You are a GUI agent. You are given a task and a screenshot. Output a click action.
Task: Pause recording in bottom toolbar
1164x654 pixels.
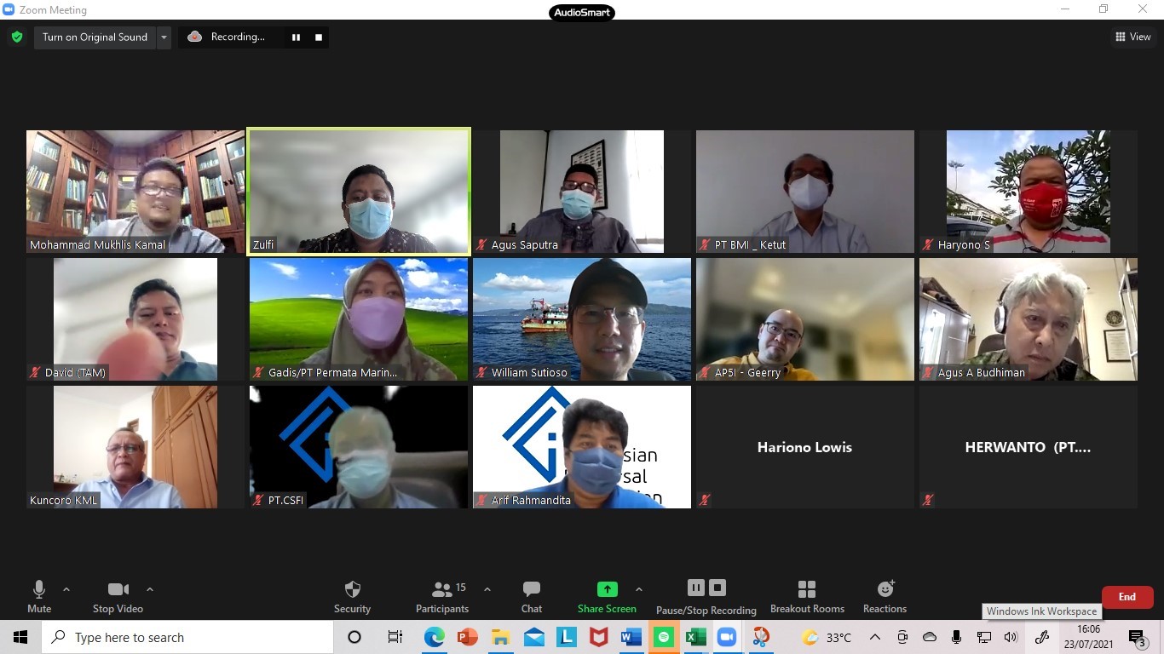pyautogui.click(x=696, y=588)
